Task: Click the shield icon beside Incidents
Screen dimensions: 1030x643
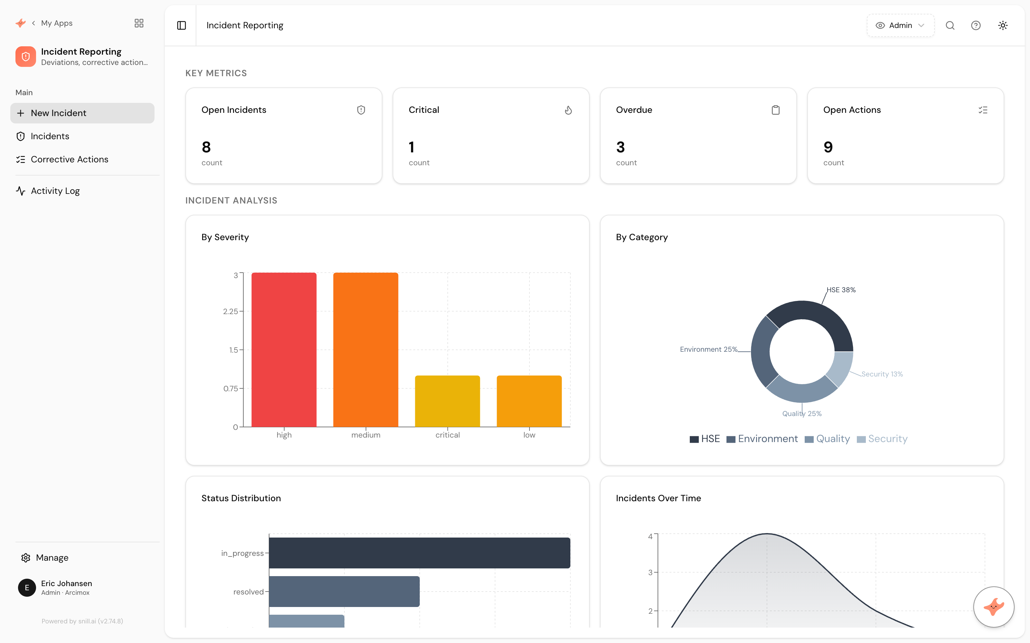Action: [x=20, y=136]
